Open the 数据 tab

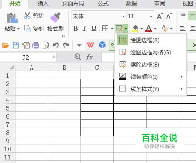pyautogui.click(x=131, y=3)
